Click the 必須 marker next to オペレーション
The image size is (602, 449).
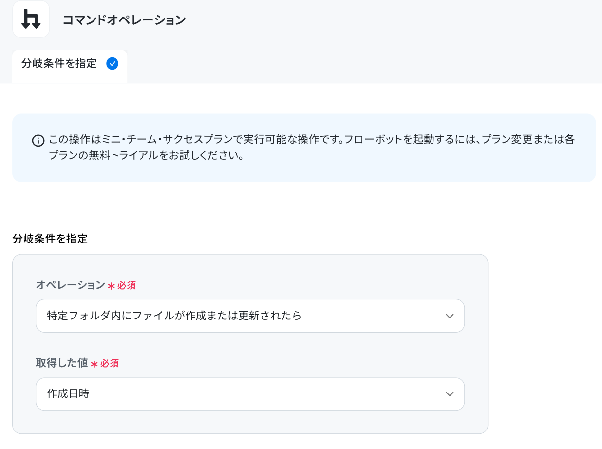[127, 286]
